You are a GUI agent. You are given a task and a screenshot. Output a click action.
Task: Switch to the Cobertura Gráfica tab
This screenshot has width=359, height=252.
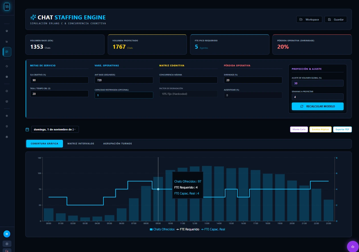pos(44,144)
